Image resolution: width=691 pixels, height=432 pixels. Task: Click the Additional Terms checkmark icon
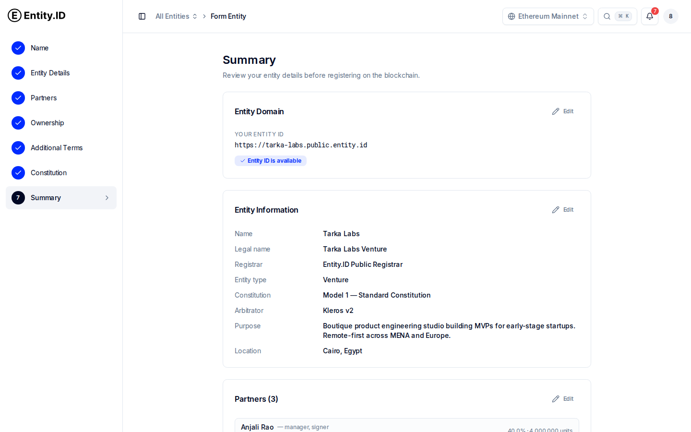point(18,148)
